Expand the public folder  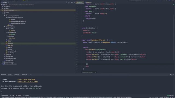pos(3,12)
